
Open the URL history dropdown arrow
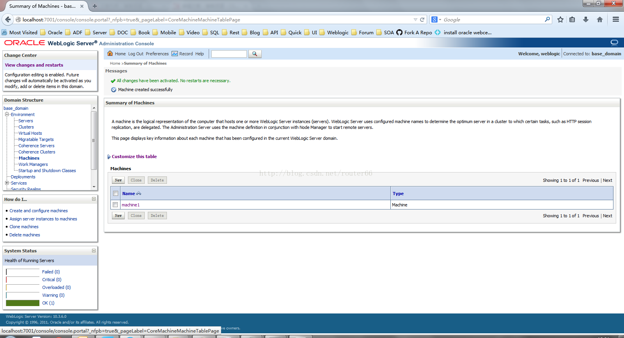tap(415, 19)
